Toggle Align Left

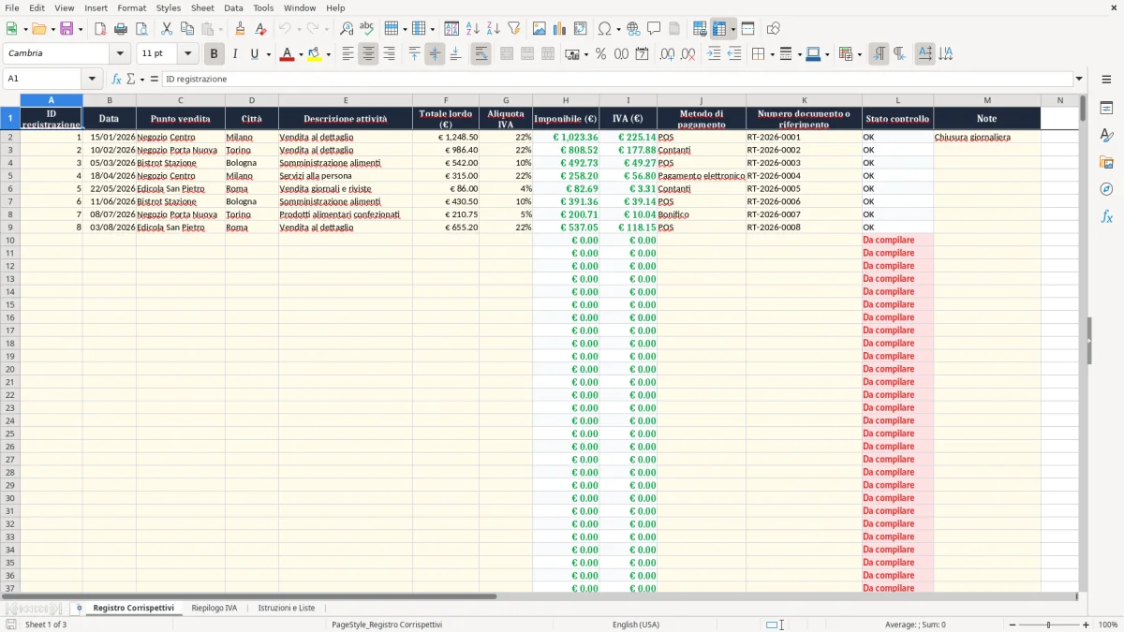click(348, 54)
